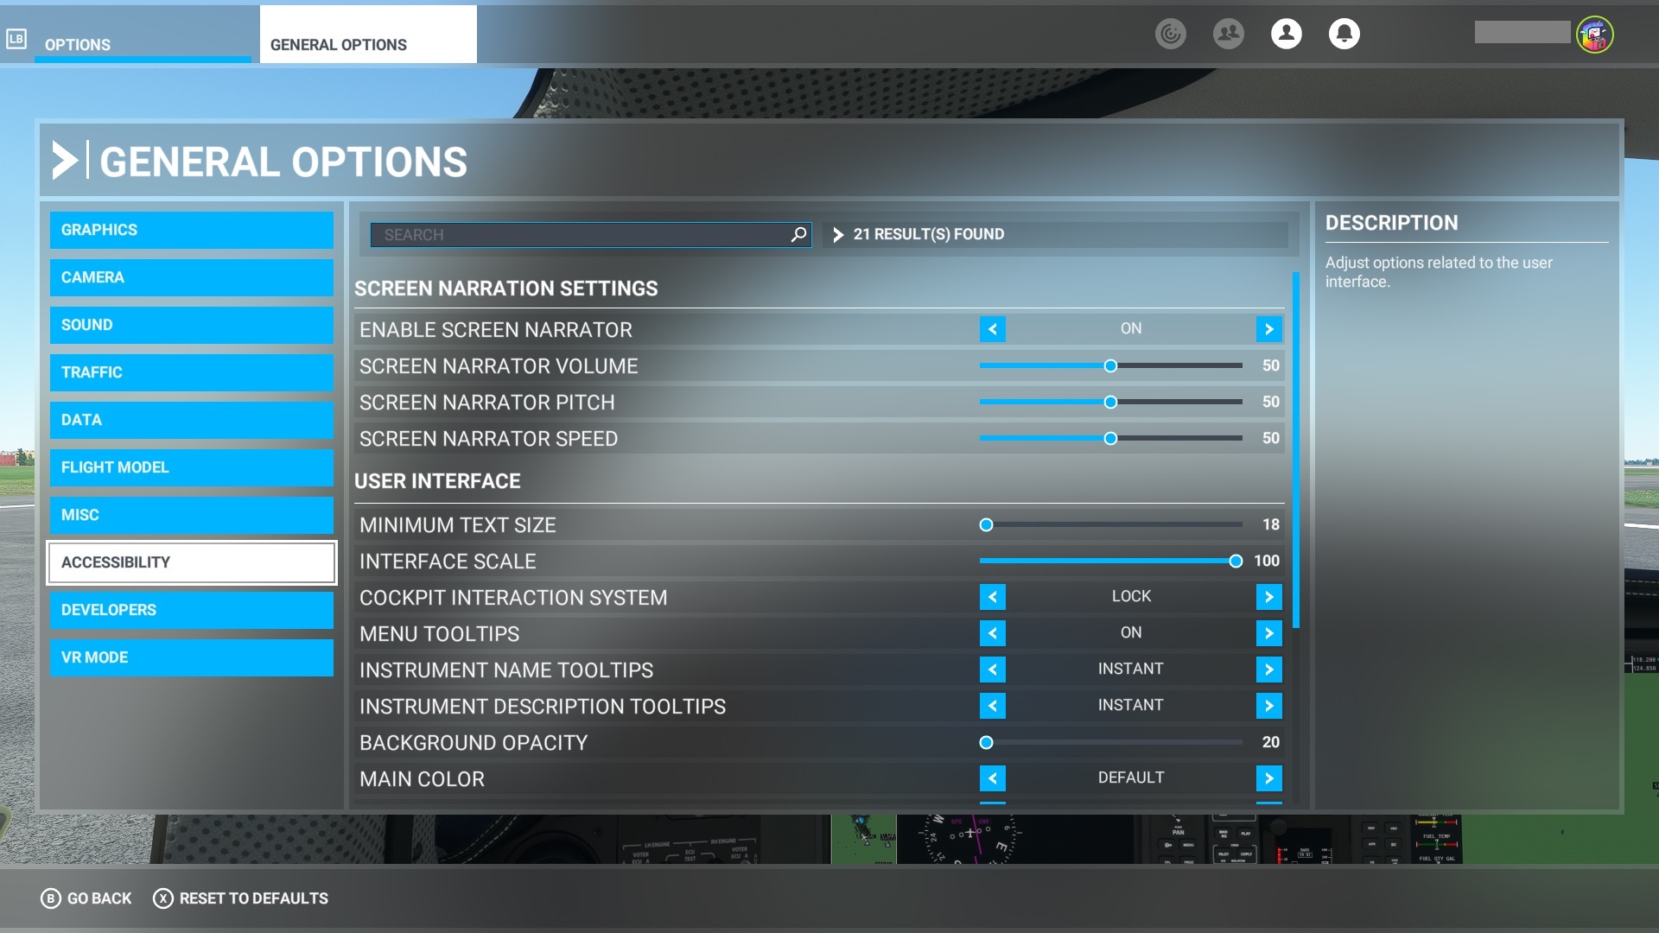Click GO BACK button
1659x933 pixels.
pos(88,898)
